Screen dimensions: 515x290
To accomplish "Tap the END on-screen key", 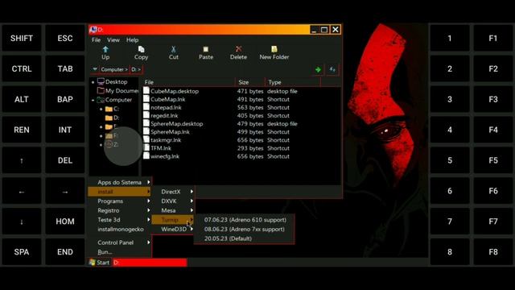I will [x=65, y=252].
